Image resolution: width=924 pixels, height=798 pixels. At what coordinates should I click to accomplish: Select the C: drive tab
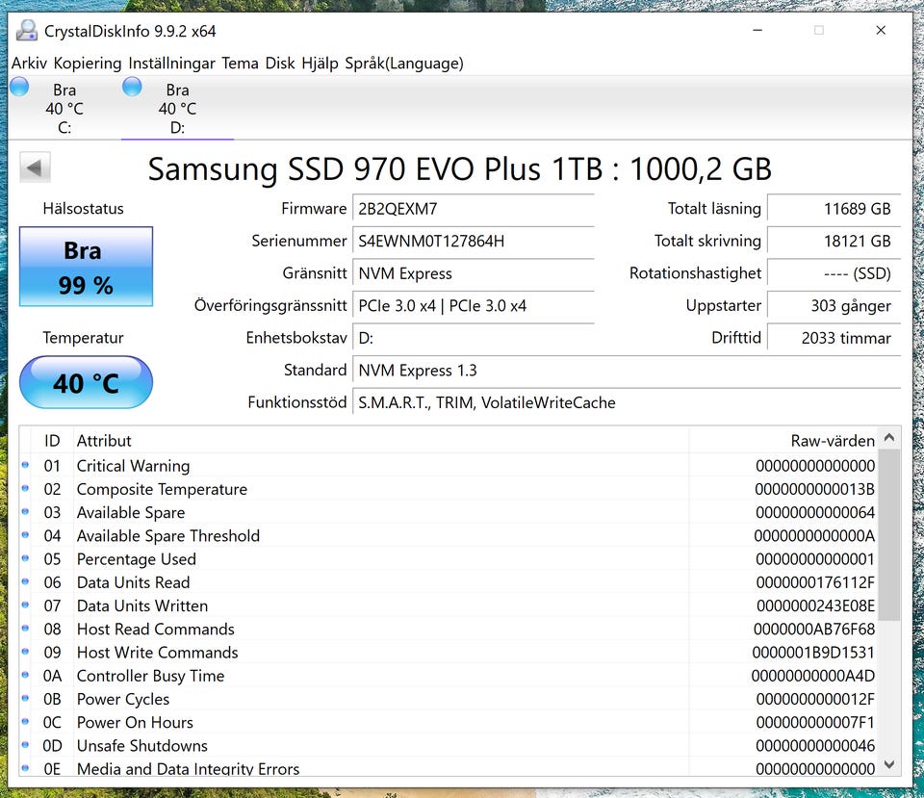[x=64, y=109]
